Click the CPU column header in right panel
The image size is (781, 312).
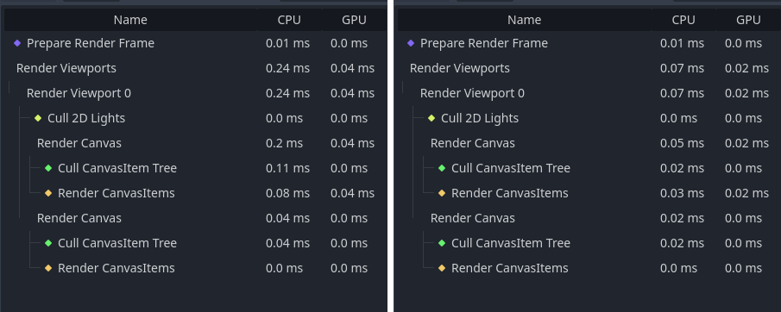(x=683, y=20)
